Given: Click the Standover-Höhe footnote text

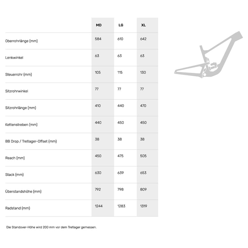Looking at the screenshot, I should [x=51, y=227].
